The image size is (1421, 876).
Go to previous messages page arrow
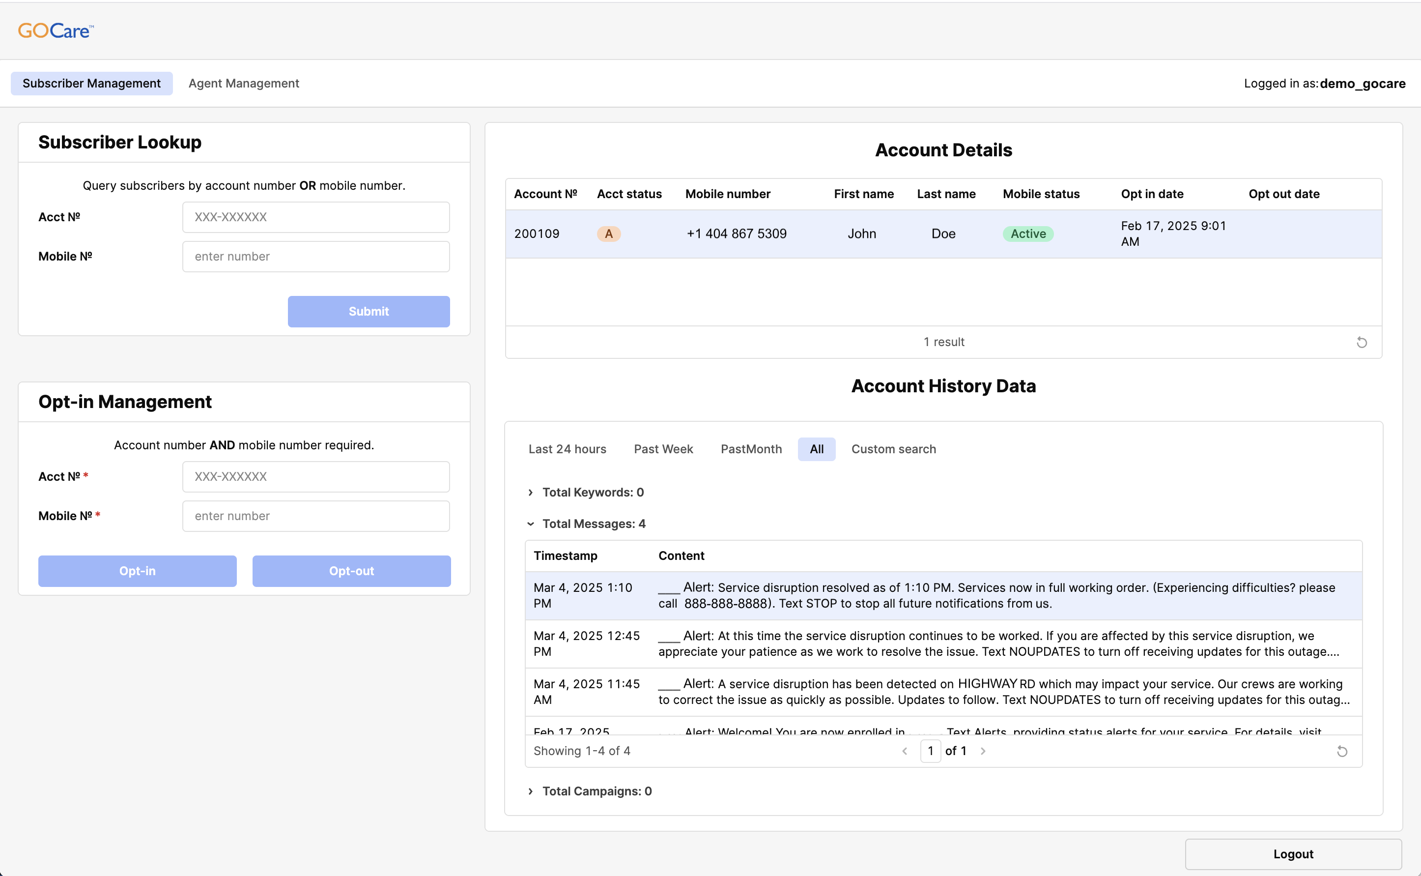click(905, 752)
